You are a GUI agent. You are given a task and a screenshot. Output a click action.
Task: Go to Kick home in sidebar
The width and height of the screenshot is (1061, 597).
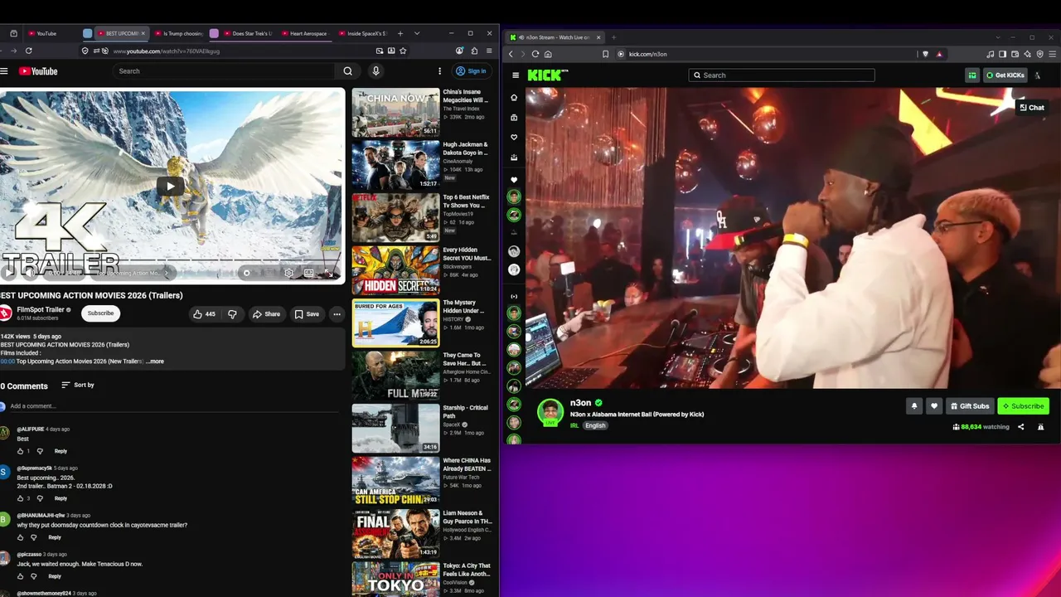click(514, 98)
